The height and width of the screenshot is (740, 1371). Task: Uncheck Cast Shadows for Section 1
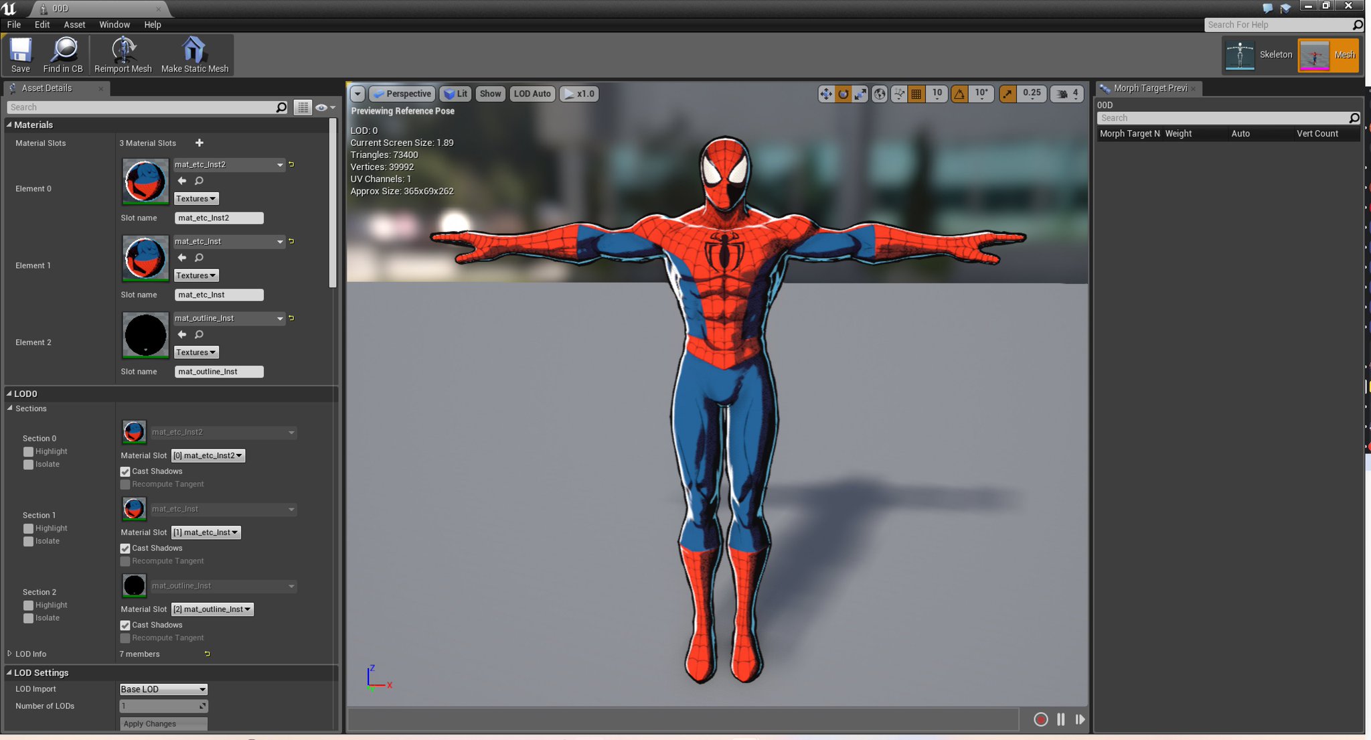pyautogui.click(x=125, y=548)
